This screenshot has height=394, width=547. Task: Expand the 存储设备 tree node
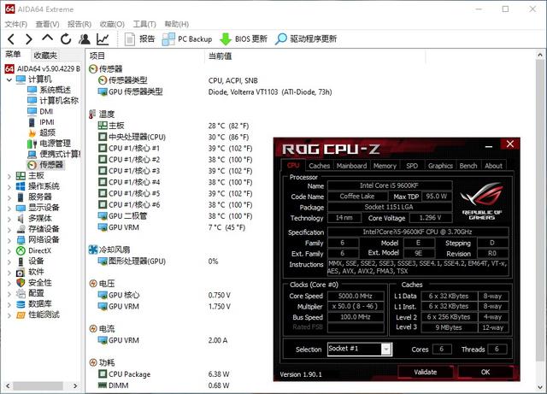click(9, 230)
